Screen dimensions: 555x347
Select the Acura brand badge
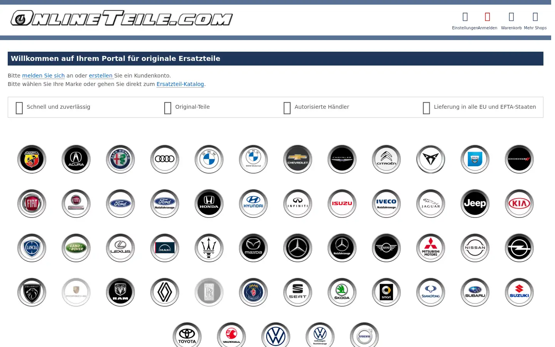[x=76, y=159]
